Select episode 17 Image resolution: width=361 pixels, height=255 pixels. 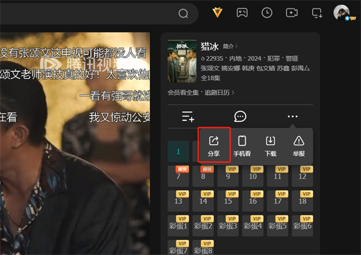click(277, 201)
